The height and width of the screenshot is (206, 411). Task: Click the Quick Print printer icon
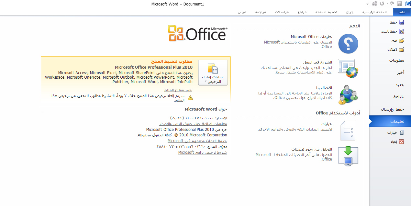coord(374,4)
